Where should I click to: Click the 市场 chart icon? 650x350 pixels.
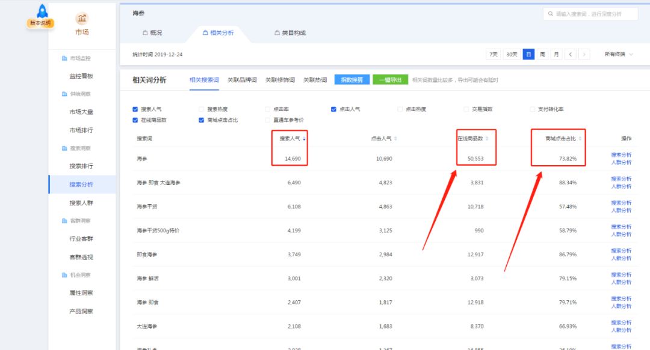click(x=82, y=18)
